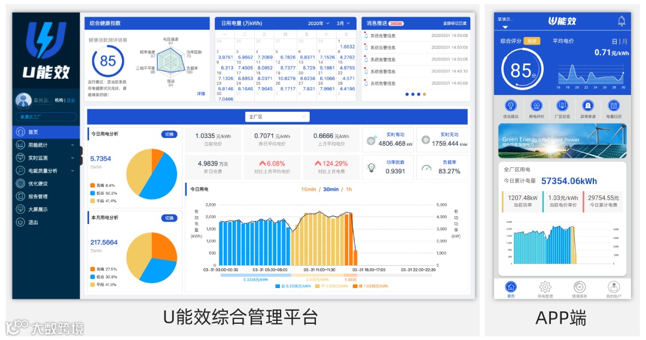Viewport: 646px width, 340px height.
Task: Click the bell icon beside the 14:45:10 message
Action: point(366,71)
